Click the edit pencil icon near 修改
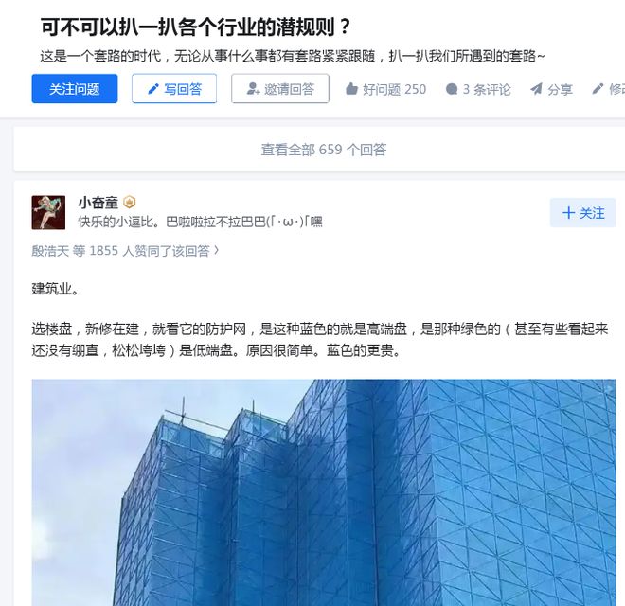625x606 pixels. [x=598, y=89]
